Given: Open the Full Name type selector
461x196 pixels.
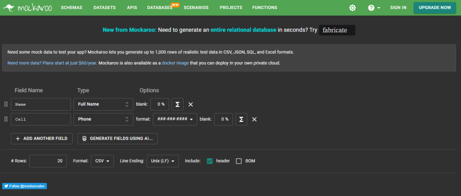Looking at the screenshot, I should tap(103, 104).
